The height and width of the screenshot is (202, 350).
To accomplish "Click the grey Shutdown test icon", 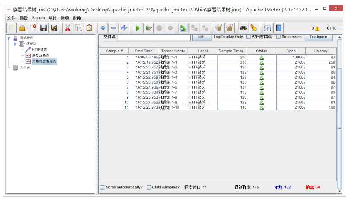I will [170, 28].
